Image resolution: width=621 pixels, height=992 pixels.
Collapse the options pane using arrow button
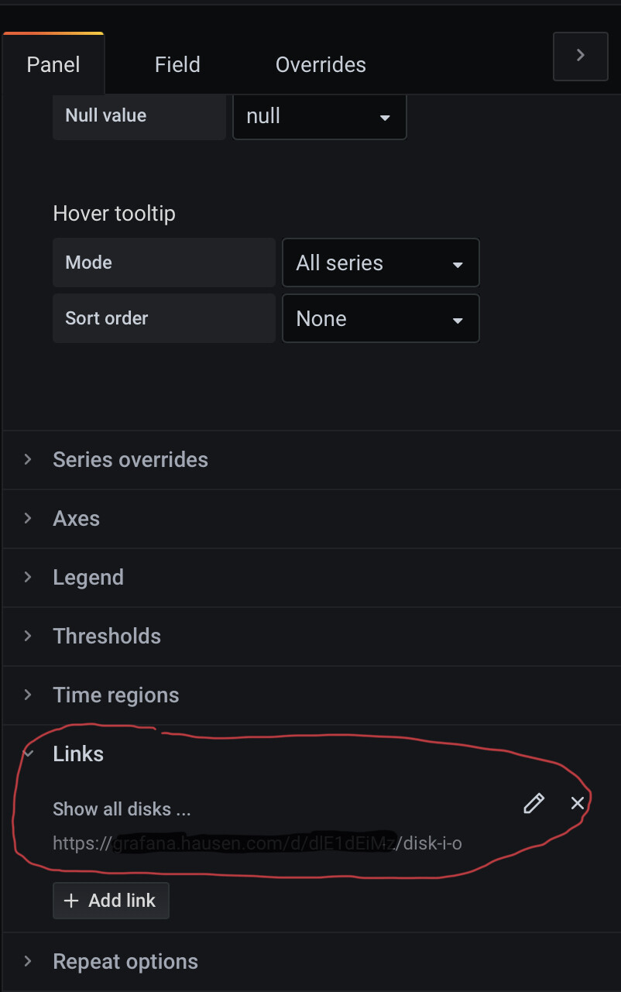point(581,56)
